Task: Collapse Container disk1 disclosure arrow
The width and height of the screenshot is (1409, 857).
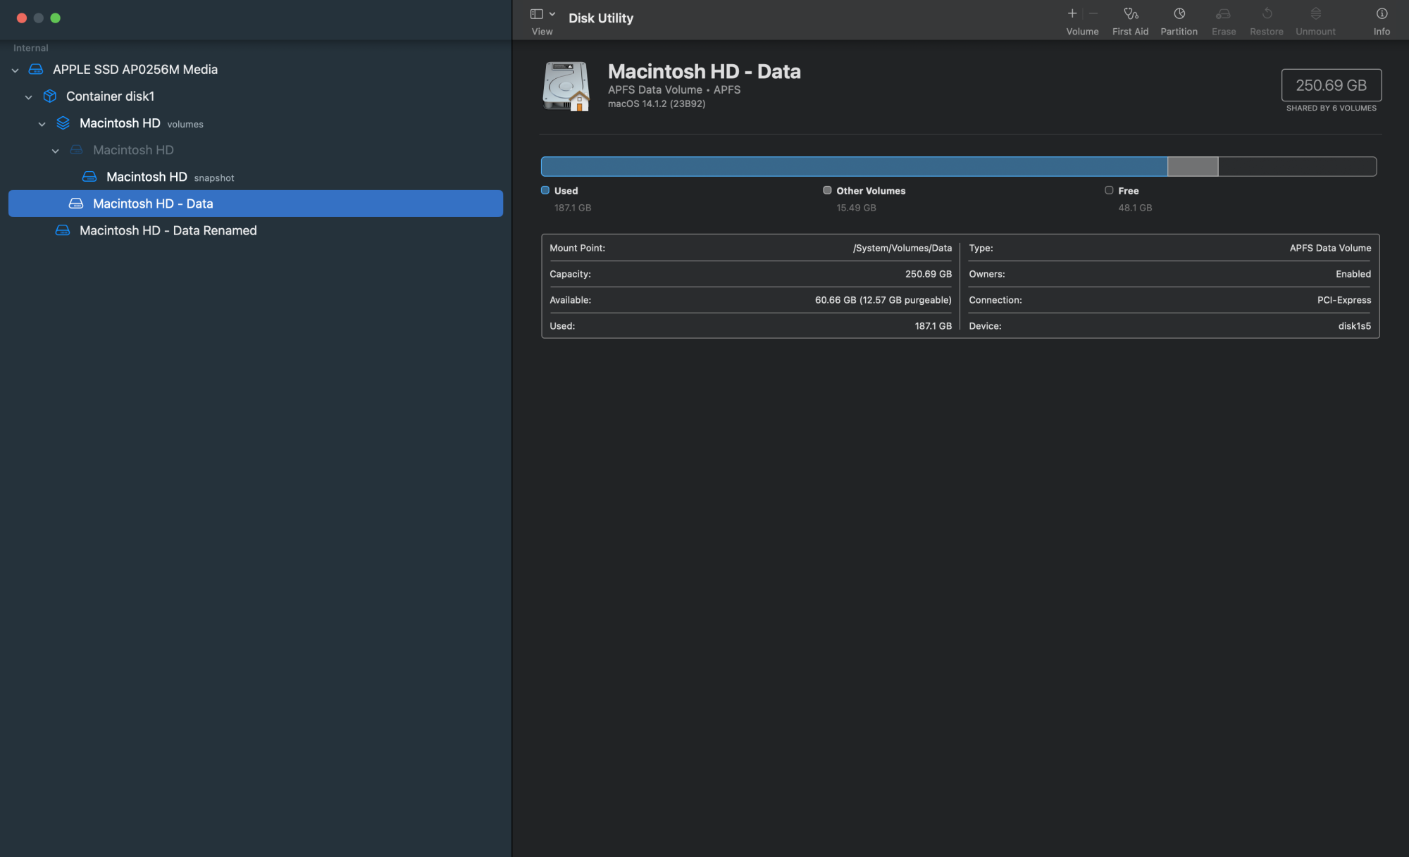Action: (x=29, y=97)
